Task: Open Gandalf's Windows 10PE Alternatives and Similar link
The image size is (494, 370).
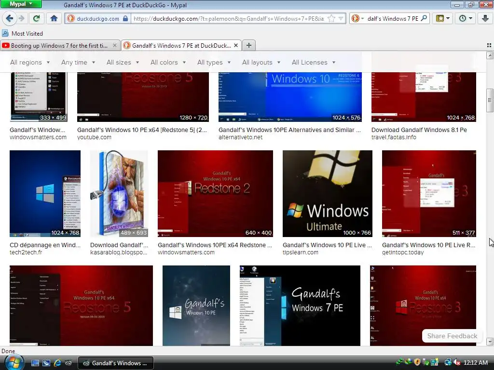Action: [x=290, y=130]
